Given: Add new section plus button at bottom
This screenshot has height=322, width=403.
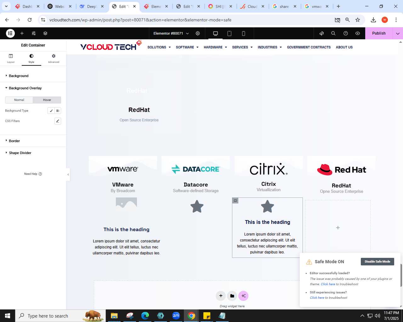Looking at the screenshot, I should pyautogui.click(x=221, y=296).
